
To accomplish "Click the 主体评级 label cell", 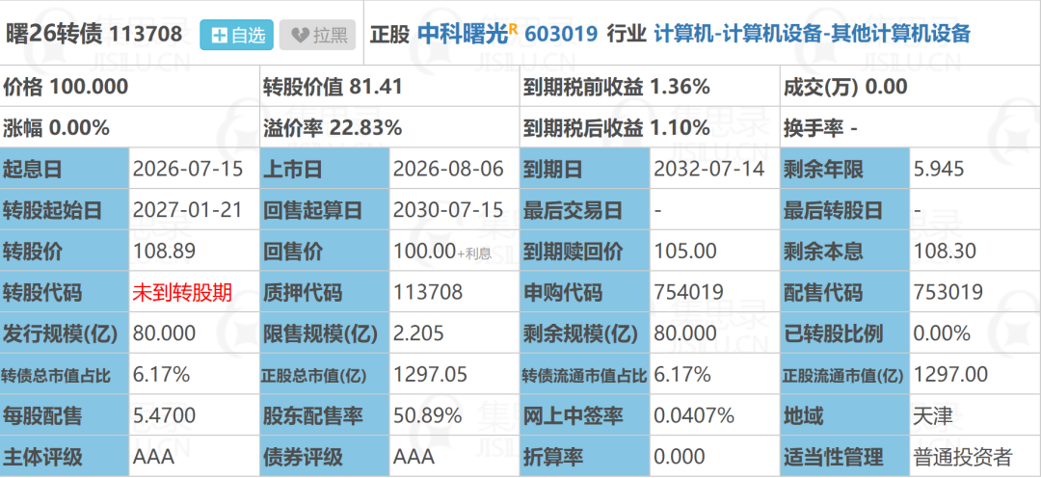I will pyautogui.click(x=65, y=458).
